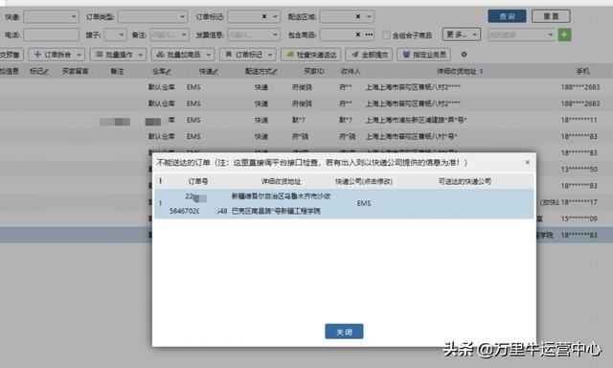Click the blue 查询 search button

coord(507,16)
